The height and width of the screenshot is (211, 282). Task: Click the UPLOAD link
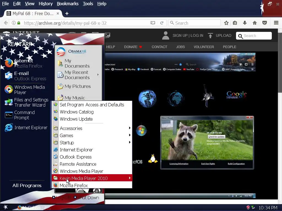[x=223, y=35]
